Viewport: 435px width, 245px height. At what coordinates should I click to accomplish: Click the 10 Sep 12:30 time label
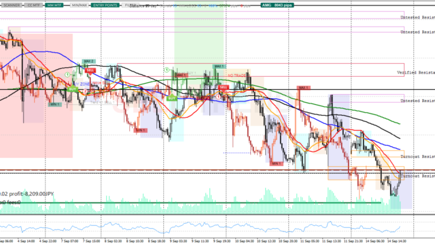[x=266, y=241]
